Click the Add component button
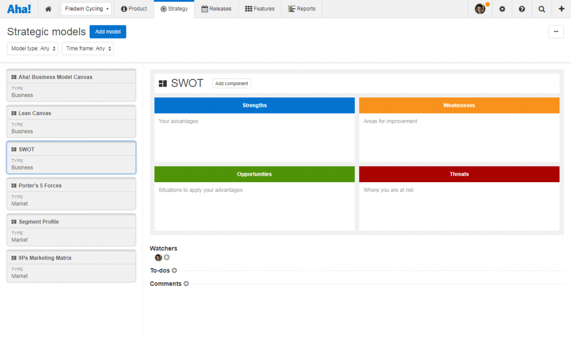 [x=231, y=83]
